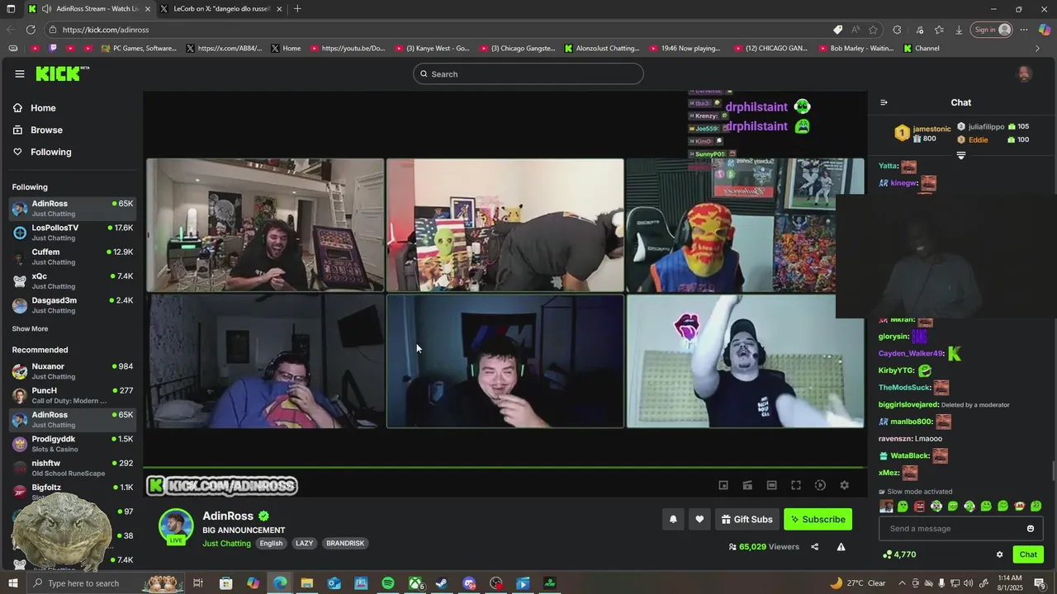Collapse the chat panel with the arrow icon
The image size is (1057, 594).
point(884,102)
